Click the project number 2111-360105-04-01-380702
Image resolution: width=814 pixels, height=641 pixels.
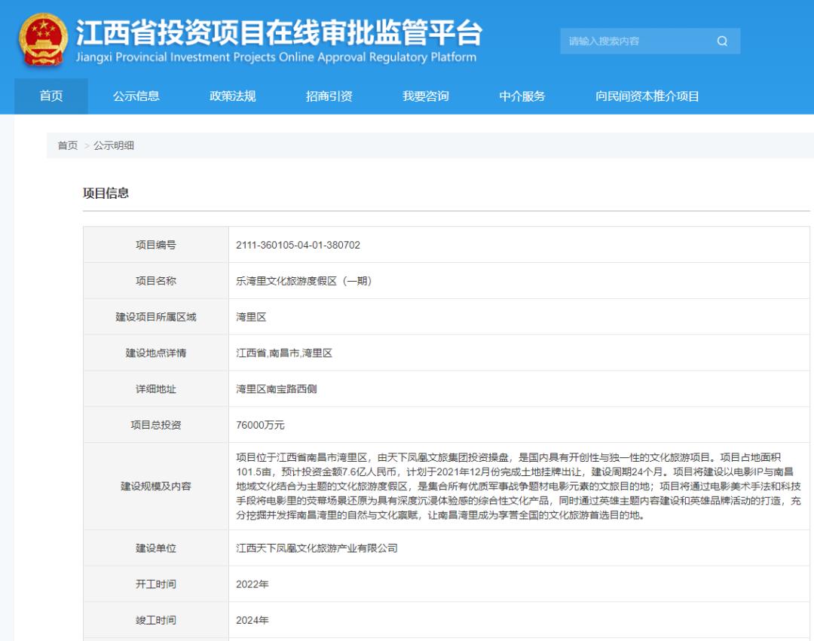298,245
